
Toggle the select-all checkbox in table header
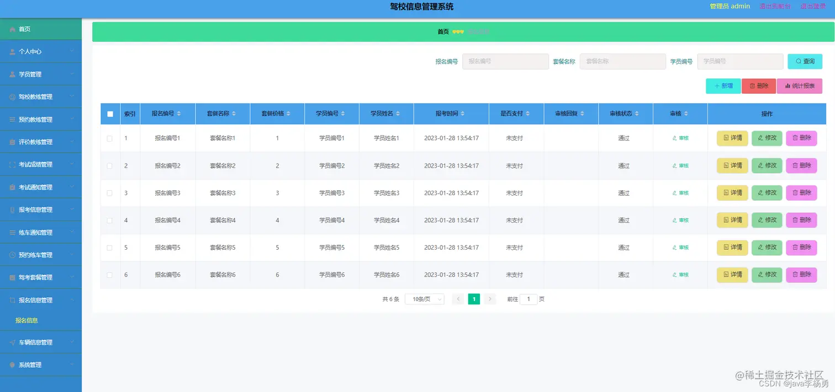point(110,114)
